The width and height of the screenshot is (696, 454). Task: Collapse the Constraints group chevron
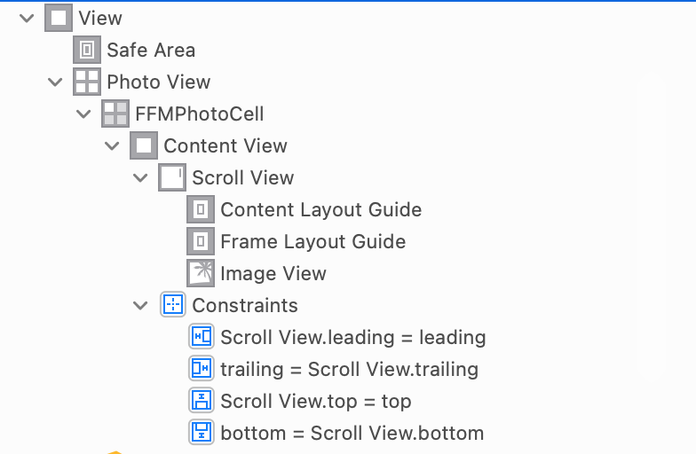(140, 305)
